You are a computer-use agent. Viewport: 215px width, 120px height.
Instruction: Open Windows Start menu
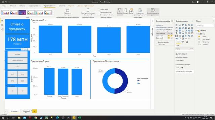pos(2,118)
